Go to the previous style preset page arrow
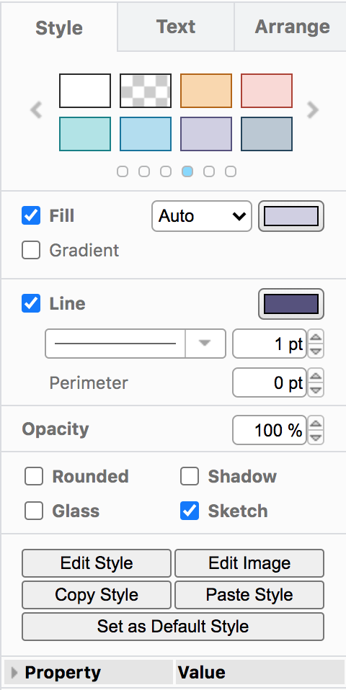Viewport: 346px width, 690px height. point(36,110)
